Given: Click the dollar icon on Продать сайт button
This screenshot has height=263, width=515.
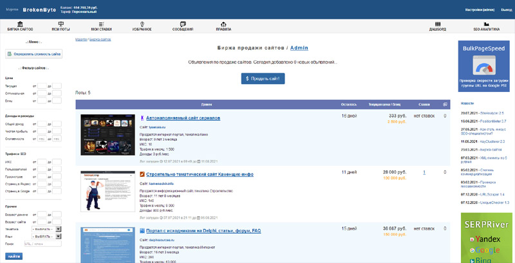Looking at the screenshot, I should tap(247, 78).
